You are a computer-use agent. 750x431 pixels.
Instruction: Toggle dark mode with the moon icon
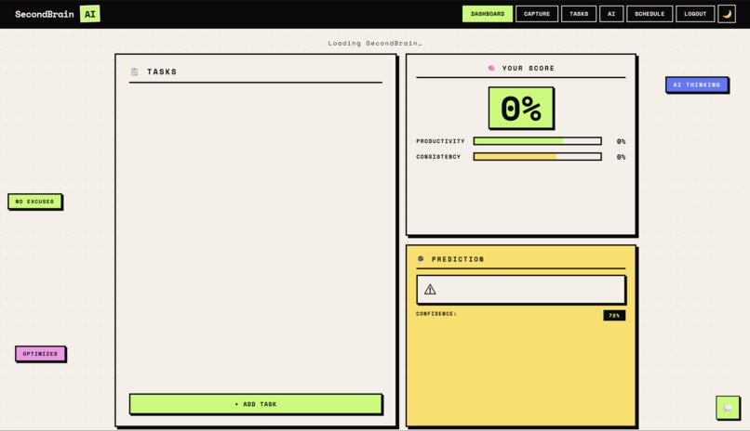pyautogui.click(x=727, y=14)
